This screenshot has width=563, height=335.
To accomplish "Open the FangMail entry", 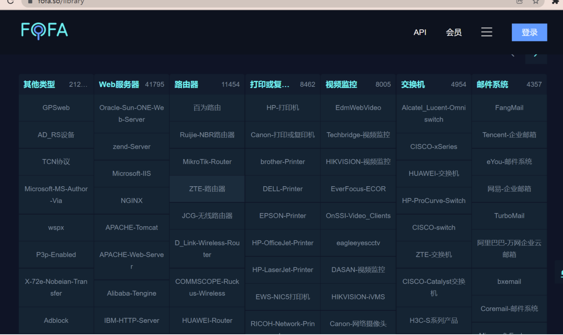I will [x=509, y=108].
